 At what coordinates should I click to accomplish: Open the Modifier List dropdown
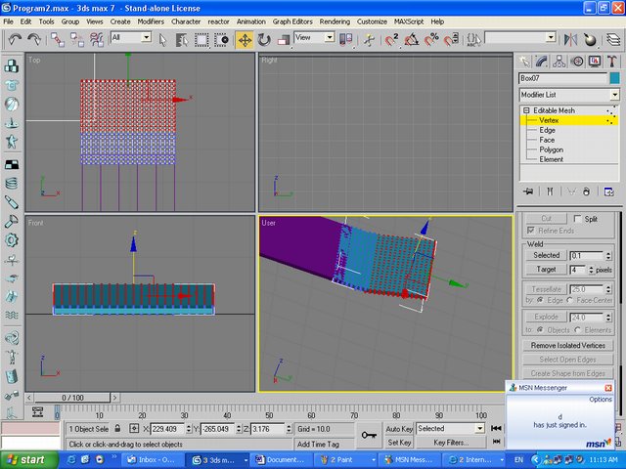coord(614,95)
